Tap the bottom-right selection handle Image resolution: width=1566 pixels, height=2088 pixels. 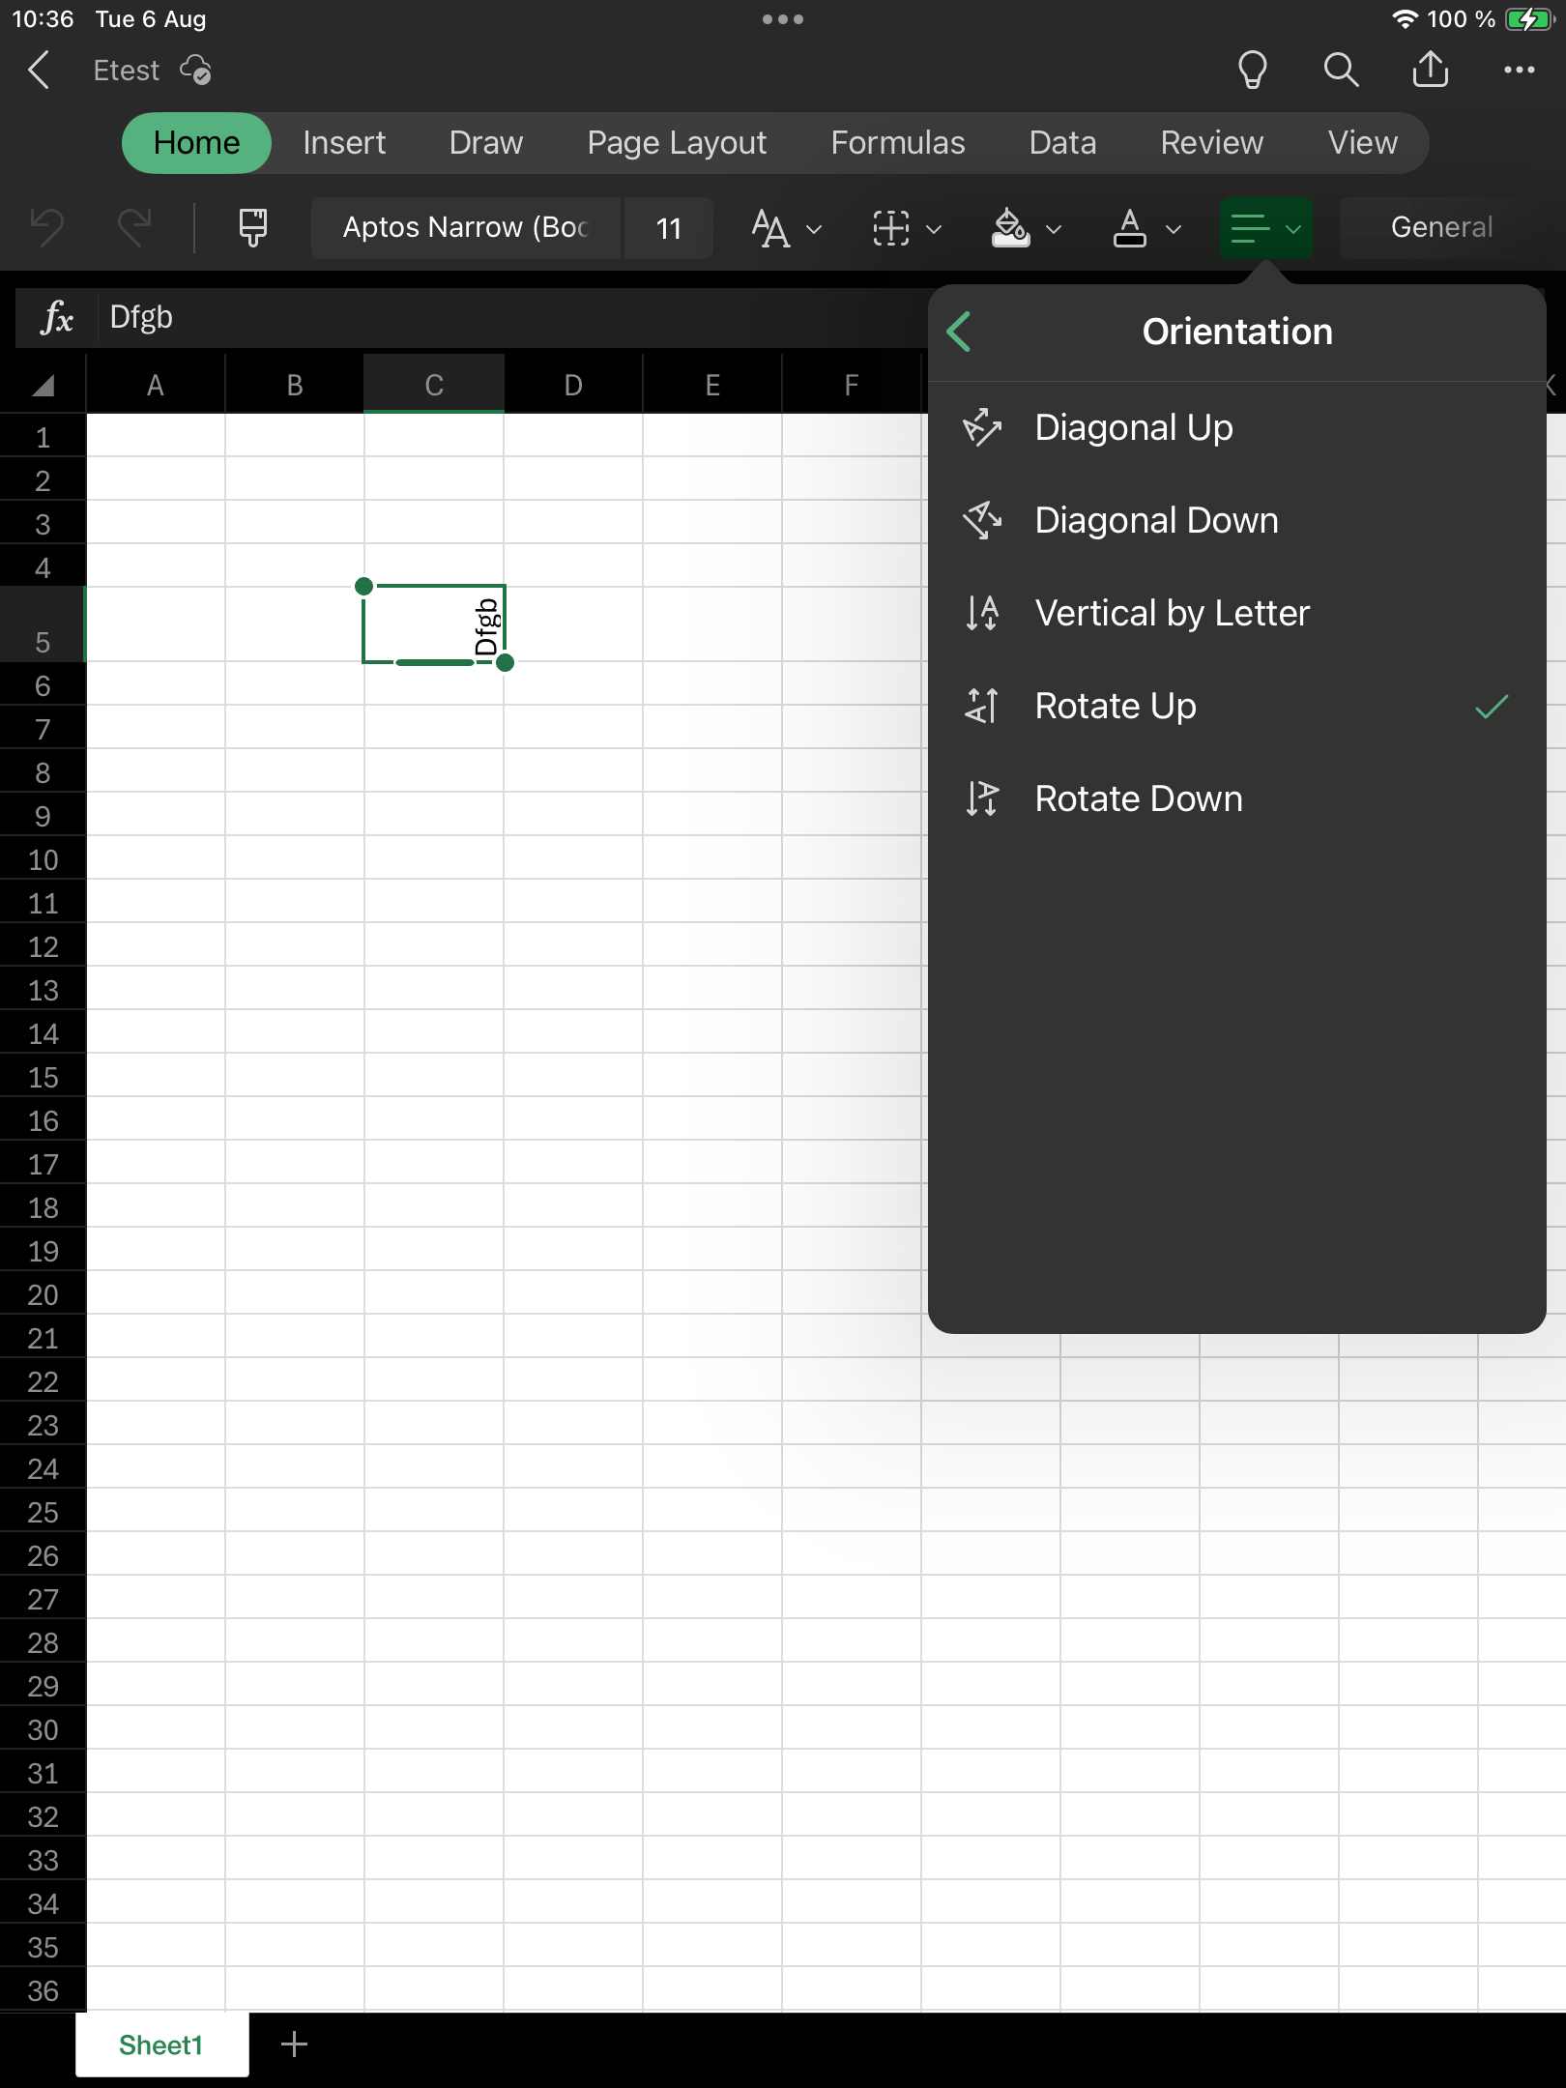coord(505,662)
